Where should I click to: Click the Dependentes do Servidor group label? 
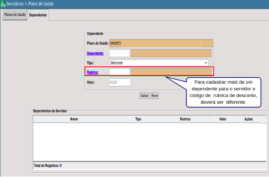pyautogui.click(x=50, y=111)
